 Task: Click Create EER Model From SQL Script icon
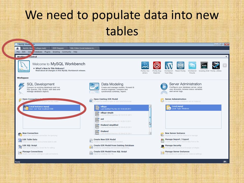(91, 153)
